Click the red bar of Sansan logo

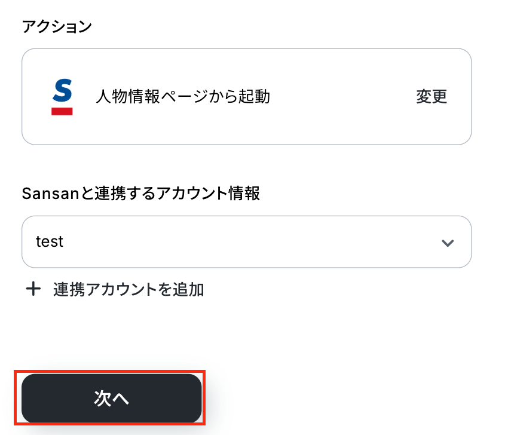pyautogui.click(x=62, y=111)
